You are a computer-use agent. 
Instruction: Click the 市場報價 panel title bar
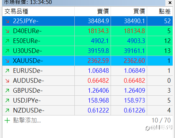(84, 3)
